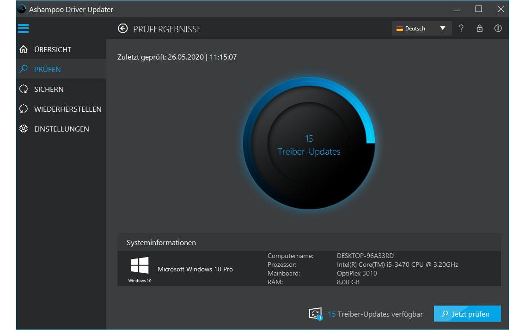Viewport: 525px width, 330px height.
Task: Open the program info icon
Action: (498, 28)
